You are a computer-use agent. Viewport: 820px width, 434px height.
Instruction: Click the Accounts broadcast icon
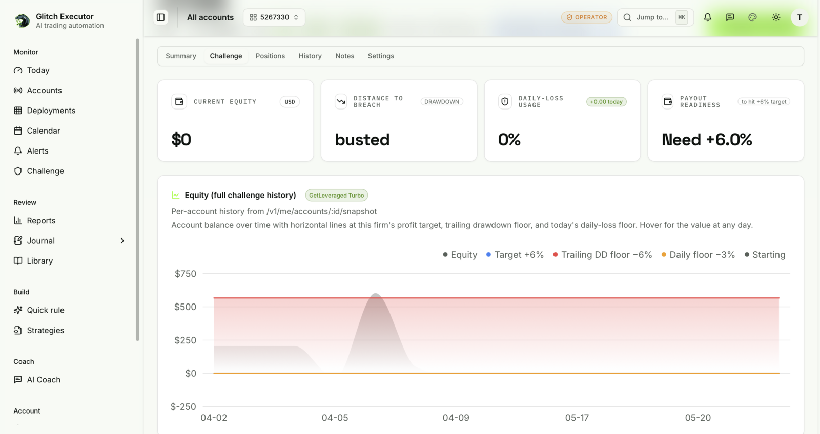(18, 90)
